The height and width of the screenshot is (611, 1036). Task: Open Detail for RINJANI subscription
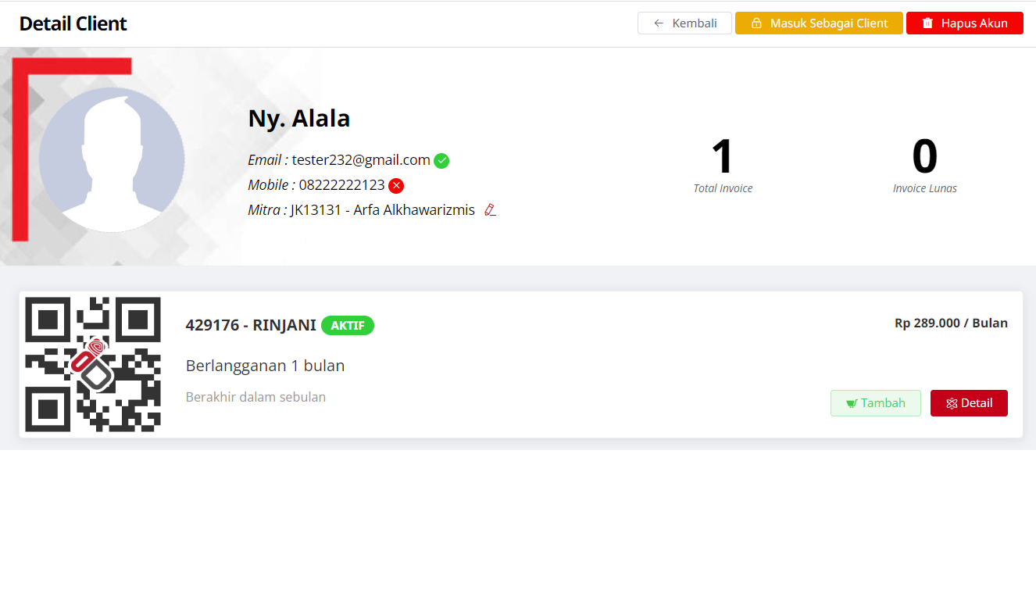tap(969, 403)
